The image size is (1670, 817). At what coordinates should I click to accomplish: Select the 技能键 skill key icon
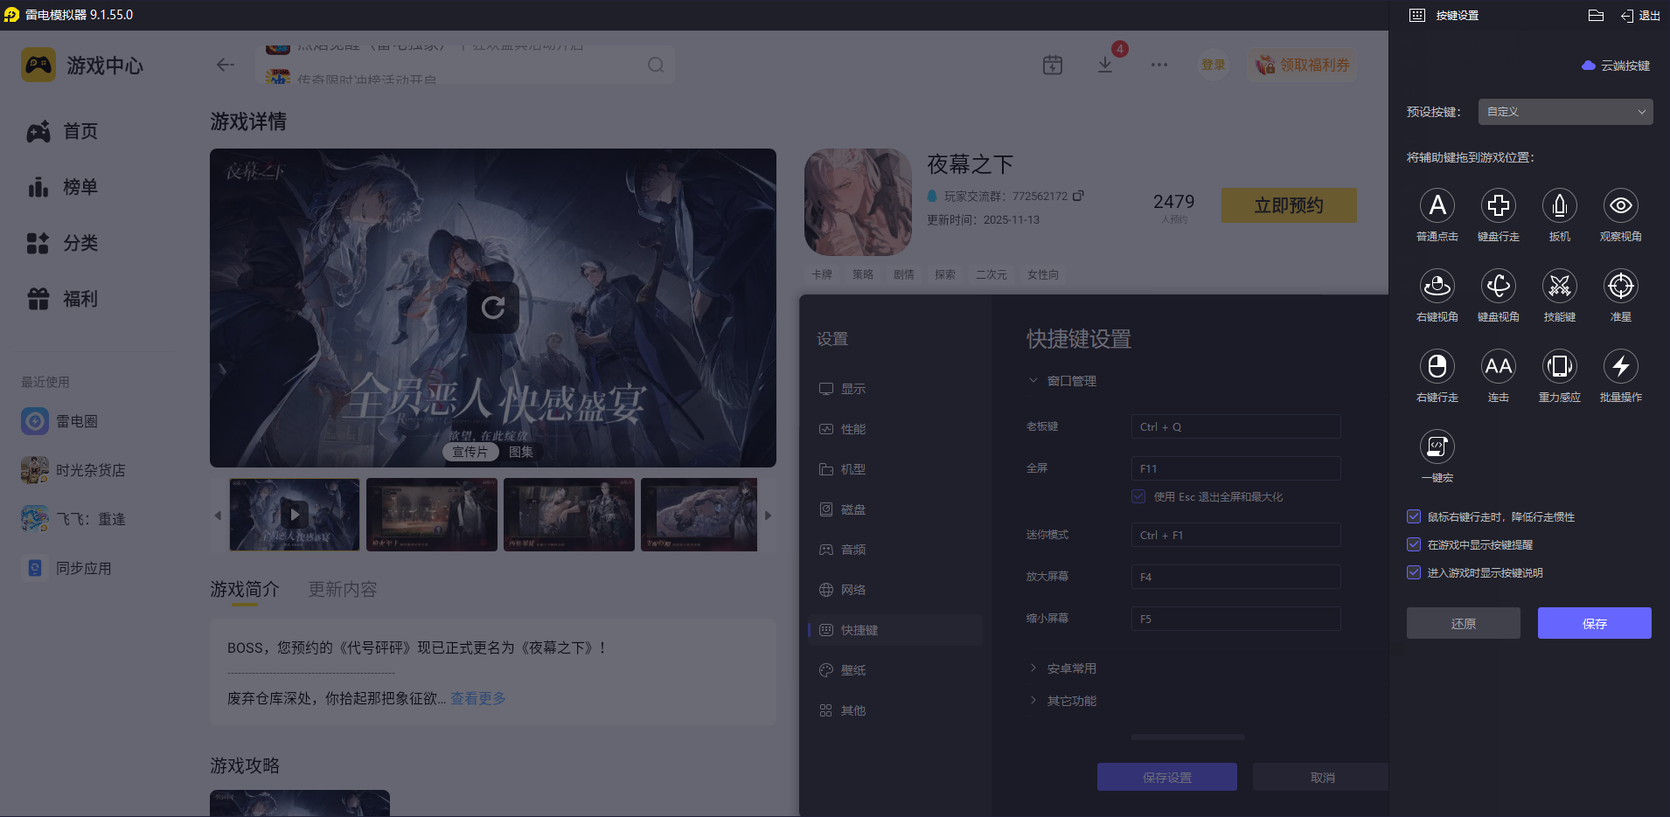(x=1559, y=286)
